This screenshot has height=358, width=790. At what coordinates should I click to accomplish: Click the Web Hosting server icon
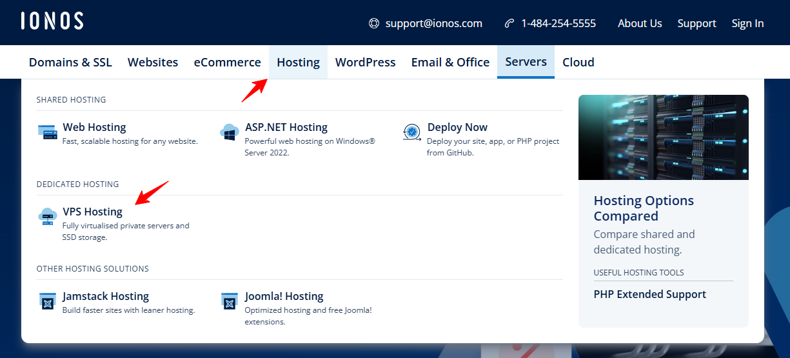48,132
